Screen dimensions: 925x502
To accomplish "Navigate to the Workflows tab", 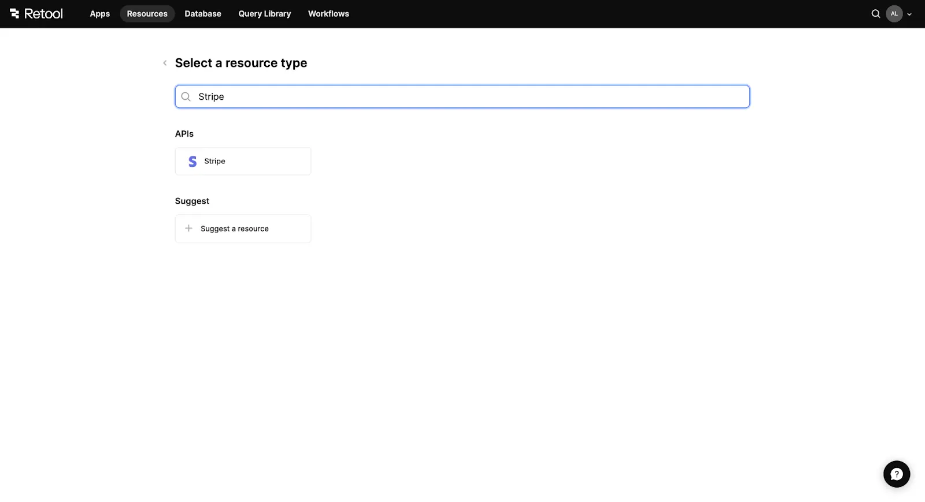I will (x=328, y=14).
